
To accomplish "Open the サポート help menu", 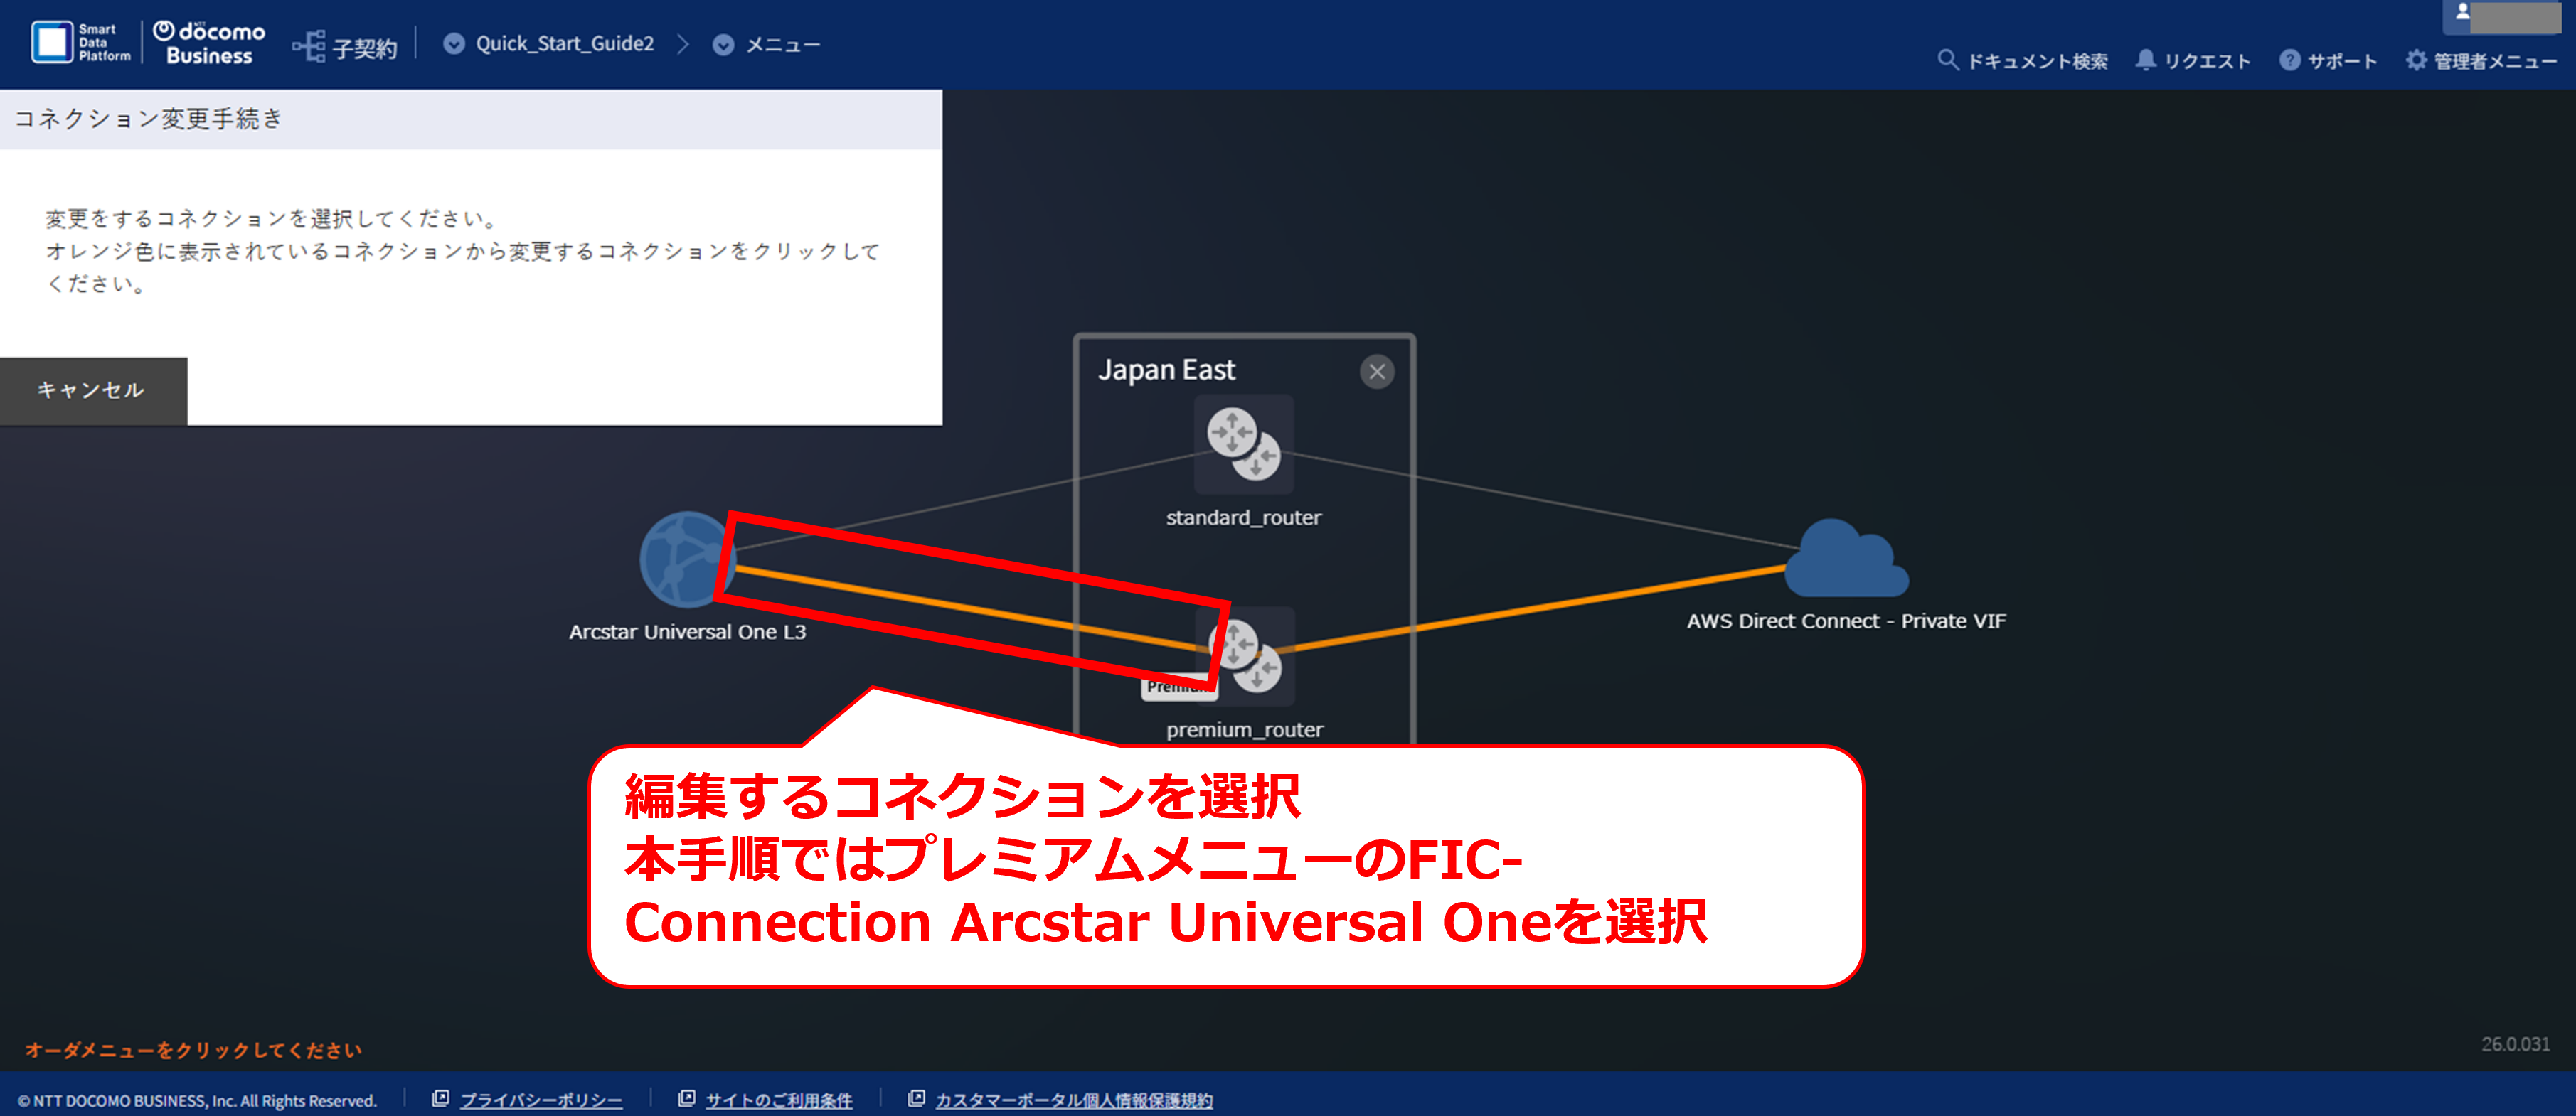I will point(2289,60).
